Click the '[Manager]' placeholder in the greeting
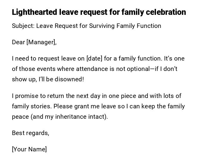208x168 pixels. pos(41,42)
